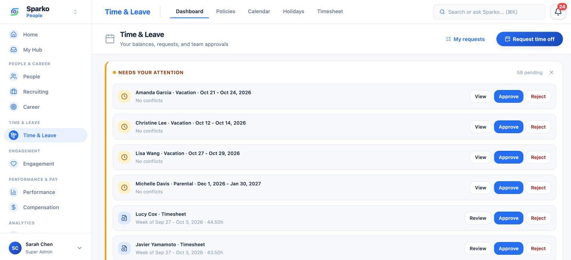Click Request time off button
The height and width of the screenshot is (260, 571).
point(529,39)
